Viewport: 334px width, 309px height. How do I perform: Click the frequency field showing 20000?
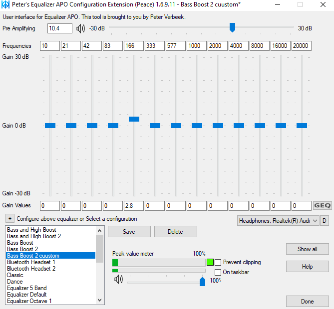point(302,46)
